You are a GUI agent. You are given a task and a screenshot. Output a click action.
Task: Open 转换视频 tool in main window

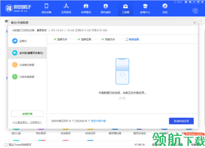point(90,133)
